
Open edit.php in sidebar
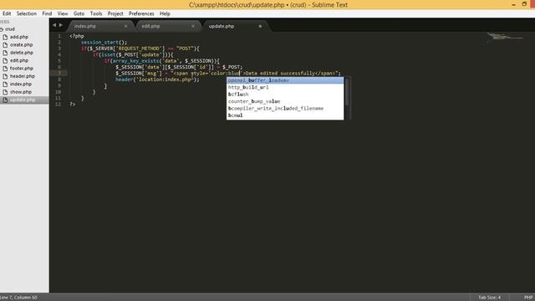[19, 60]
